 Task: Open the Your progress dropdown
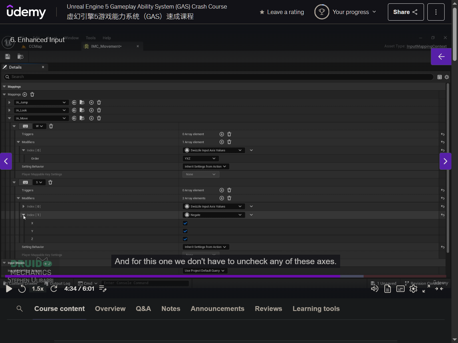346,12
